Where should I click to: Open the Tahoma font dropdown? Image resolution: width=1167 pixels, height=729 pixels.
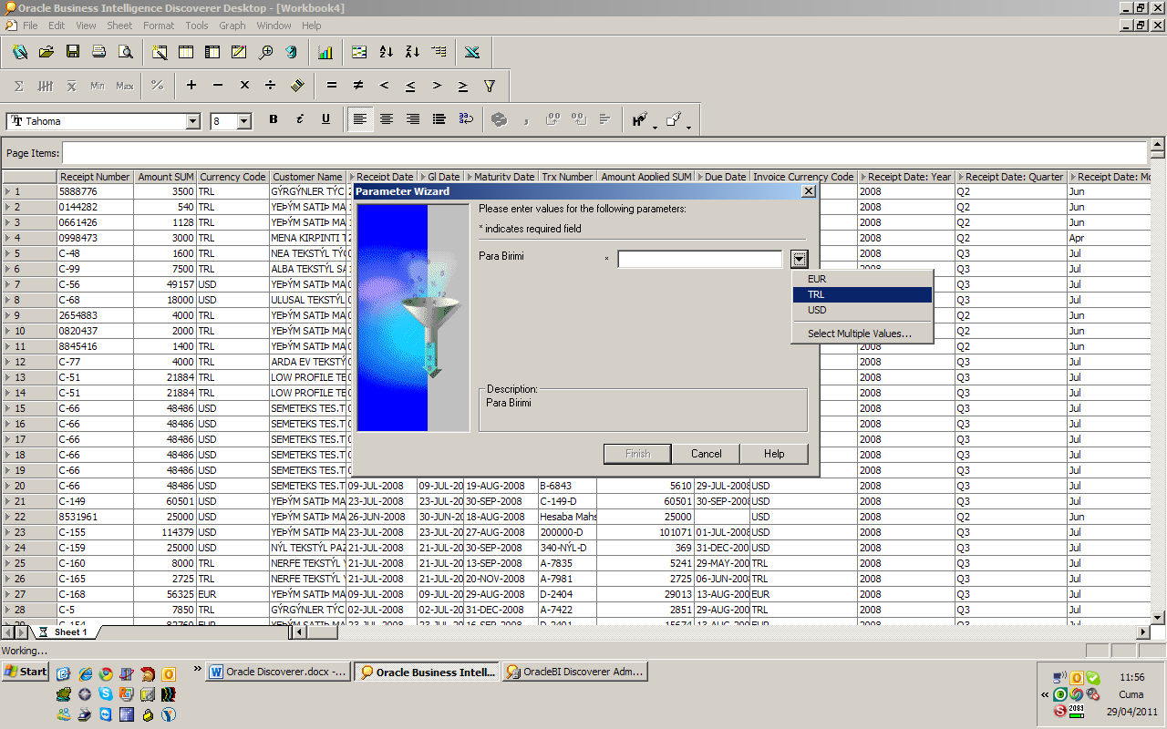click(x=191, y=120)
